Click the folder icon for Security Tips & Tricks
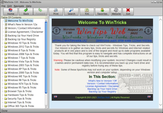This screenshot has width=163, height=113. pyautogui.click(x=6, y=99)
